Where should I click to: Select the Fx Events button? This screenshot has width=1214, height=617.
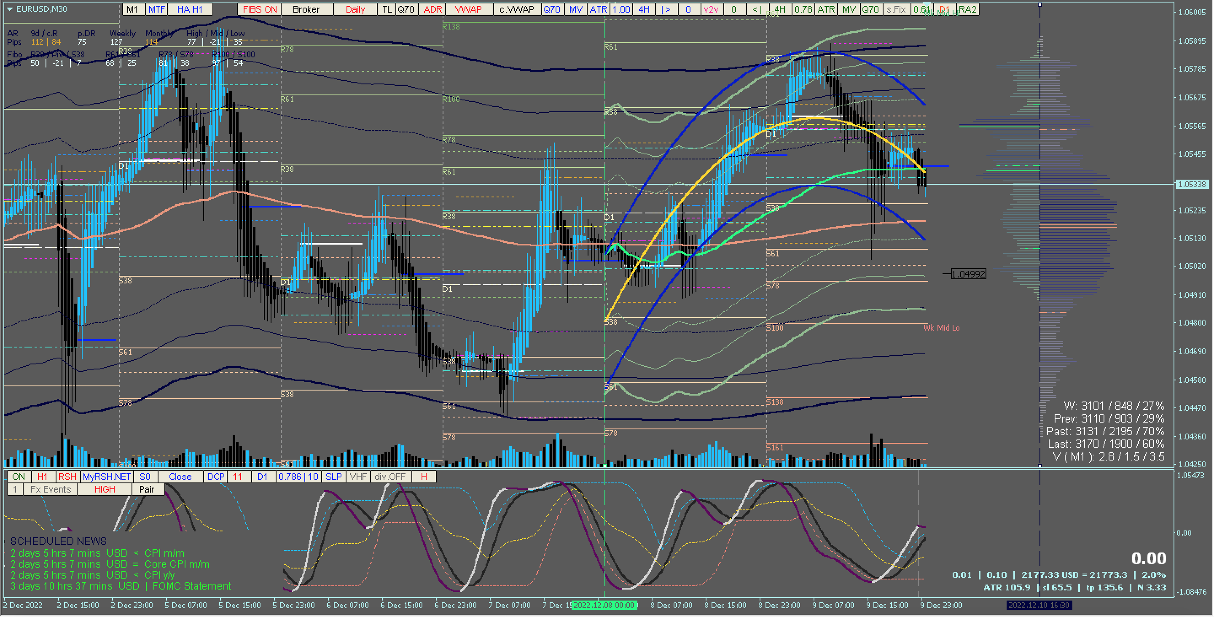pos(51,490)
